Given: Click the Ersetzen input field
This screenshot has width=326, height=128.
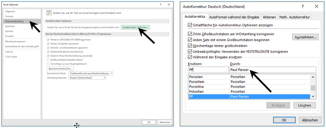Looking at the screenshot, I should (x=208, y=70).
